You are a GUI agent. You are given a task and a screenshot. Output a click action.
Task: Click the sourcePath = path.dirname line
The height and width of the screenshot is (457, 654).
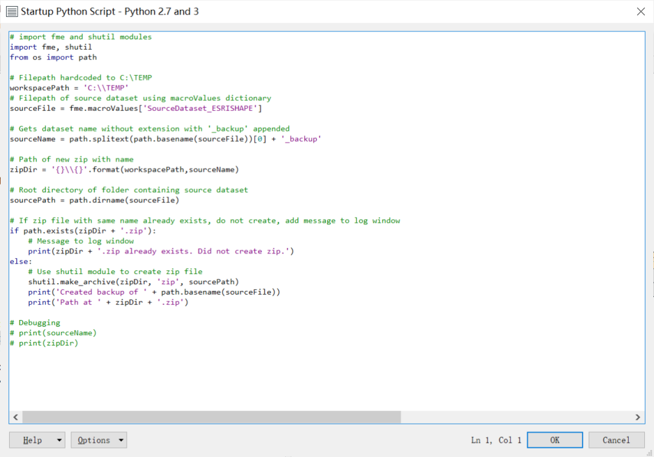[x=94, y=200]
